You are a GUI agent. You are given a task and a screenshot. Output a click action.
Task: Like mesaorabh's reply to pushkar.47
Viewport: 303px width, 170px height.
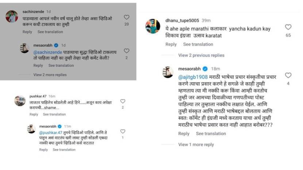tap(123, 131)
